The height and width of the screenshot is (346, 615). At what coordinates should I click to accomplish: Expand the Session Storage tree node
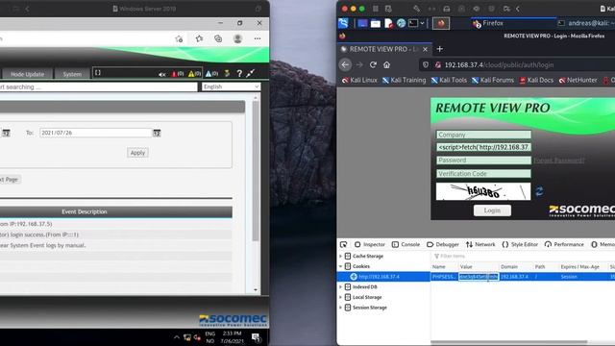[340, 308]
